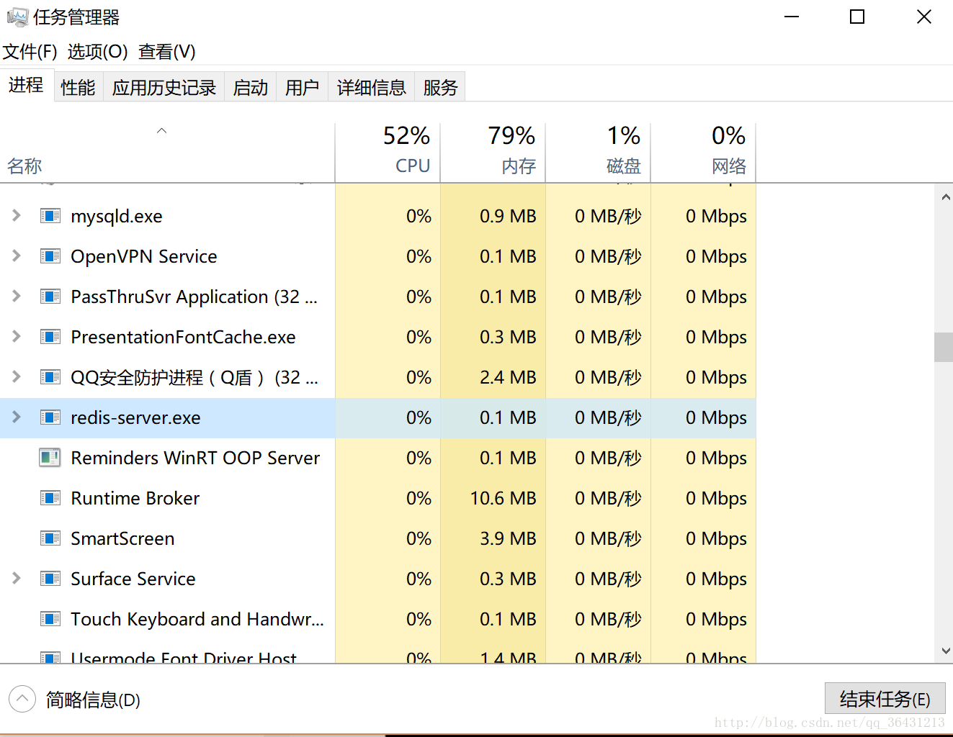Select the QQ安全防护进程 row name
This screenshot has width=953, height=737.
[194, 377]
